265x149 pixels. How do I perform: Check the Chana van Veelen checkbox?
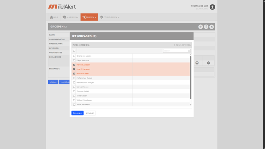[x=74, y=56]
